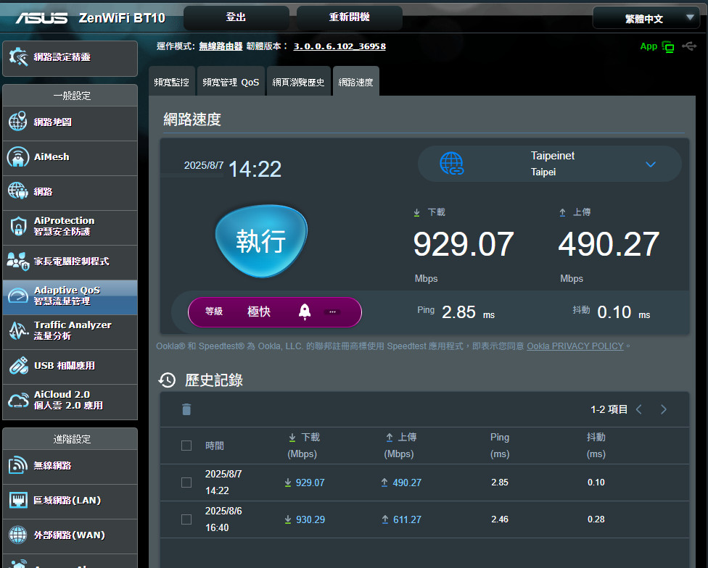
Task: Click the 等級 極快 rating badge
Action: [274, 312]
